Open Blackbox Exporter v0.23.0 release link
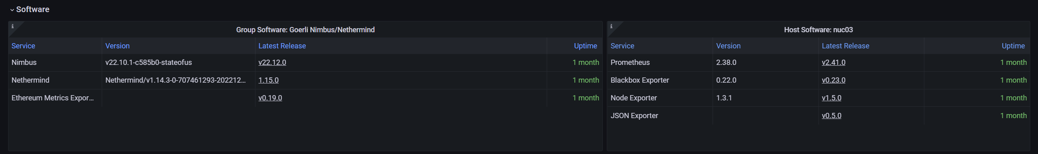This screenshot has width=1038, height=154. pyautogui.click(x=834, y=80)
